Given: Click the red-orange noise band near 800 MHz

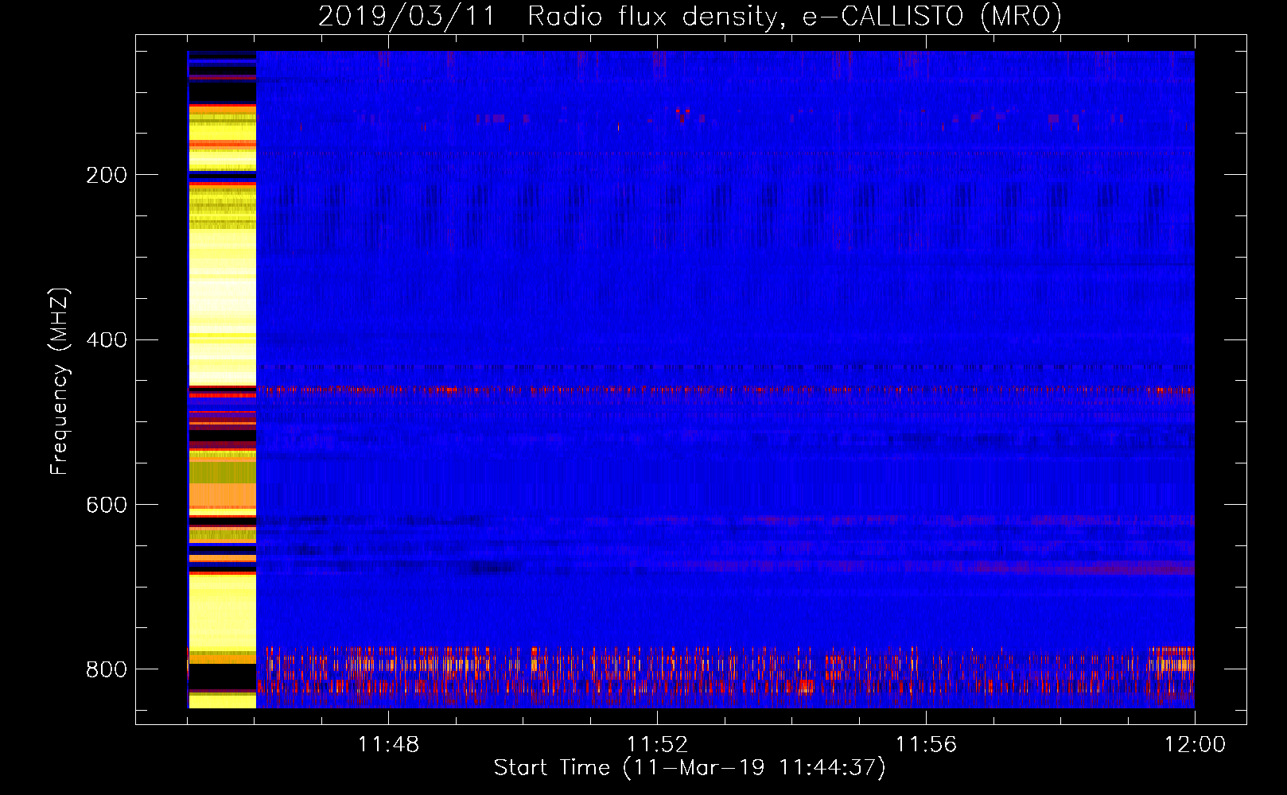Looking at the screenshot, I should point(725,669).
